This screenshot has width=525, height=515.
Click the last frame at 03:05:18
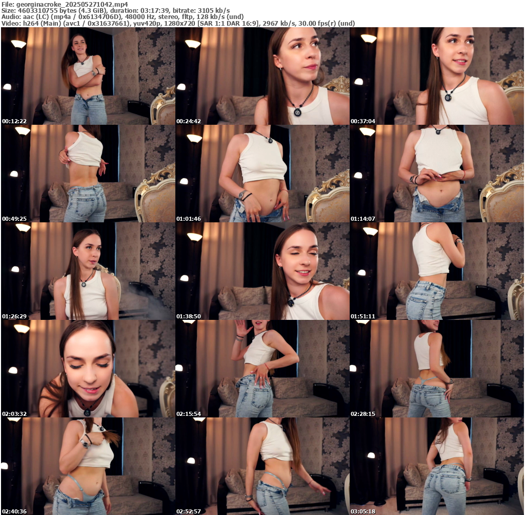click(436, 466)
